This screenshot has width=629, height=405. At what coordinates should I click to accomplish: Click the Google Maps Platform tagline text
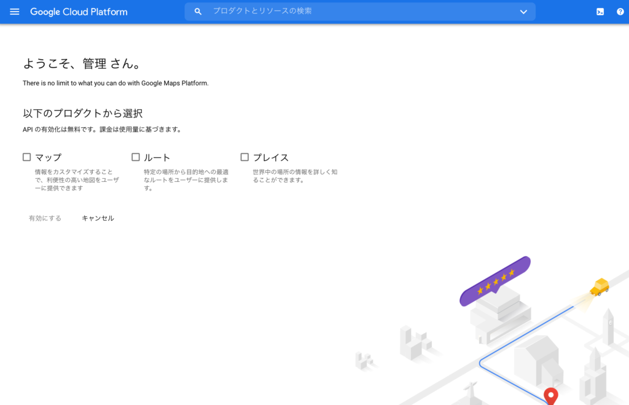115,83
